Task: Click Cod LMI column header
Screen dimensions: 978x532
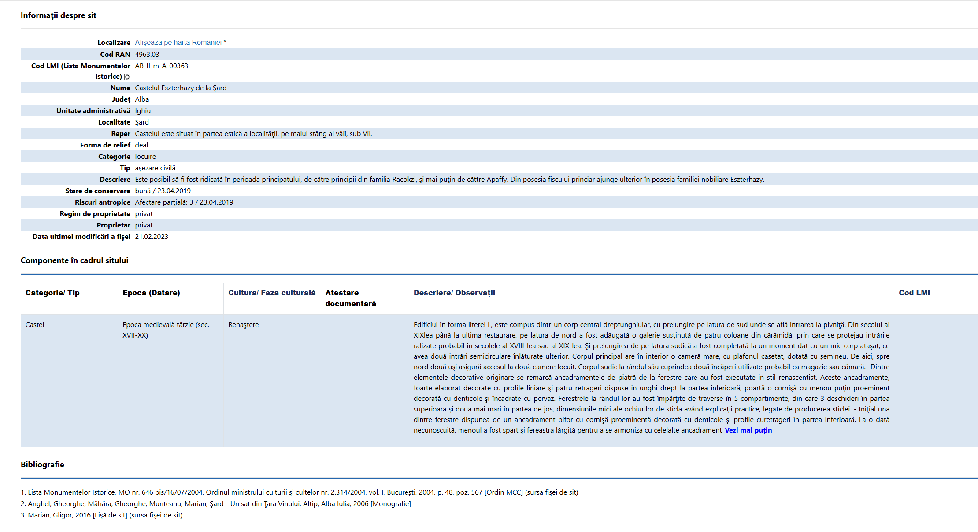Action: [x=914, y=293]
